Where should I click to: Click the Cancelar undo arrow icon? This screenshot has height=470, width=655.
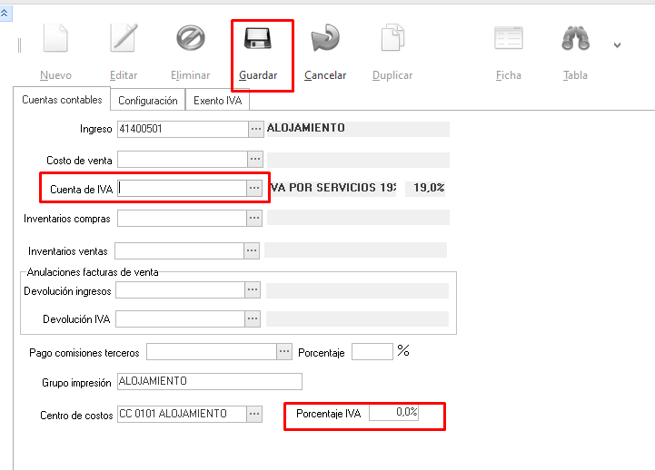[x=324, y=38]
